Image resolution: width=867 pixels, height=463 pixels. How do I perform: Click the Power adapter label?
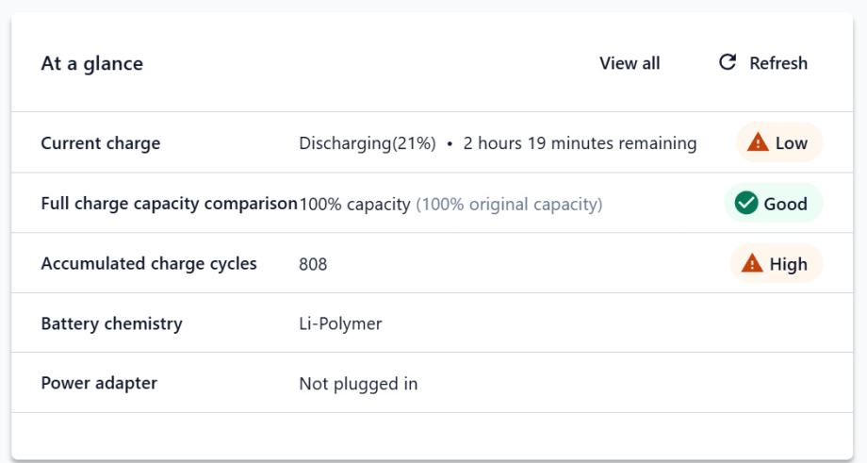[99, 384]
